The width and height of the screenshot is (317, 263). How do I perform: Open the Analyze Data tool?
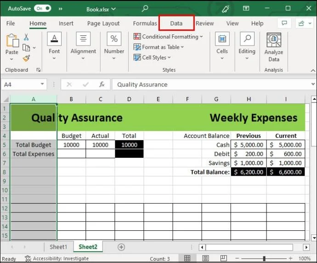tap(274, 47)
